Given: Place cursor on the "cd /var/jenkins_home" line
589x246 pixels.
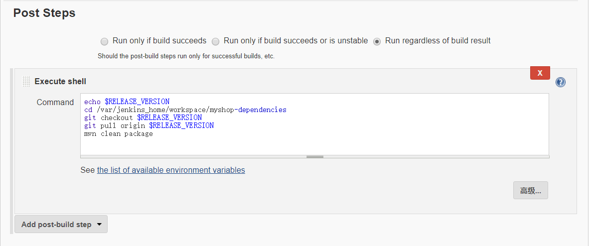Looking at the screenshot, I should [x=185, y=110].
